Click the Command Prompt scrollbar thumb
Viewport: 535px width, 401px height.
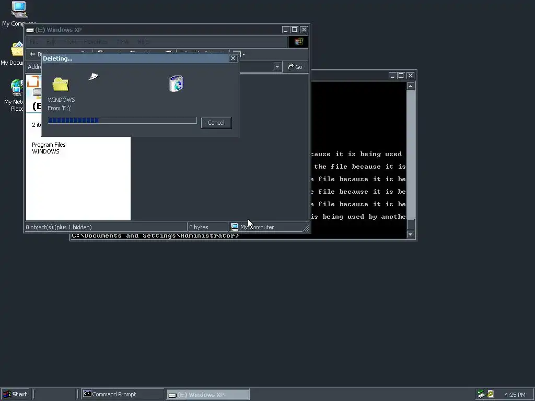coord(411,225)
